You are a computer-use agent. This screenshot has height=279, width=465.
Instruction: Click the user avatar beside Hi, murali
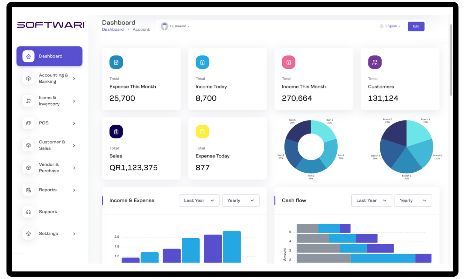click(x=165, y=26)
